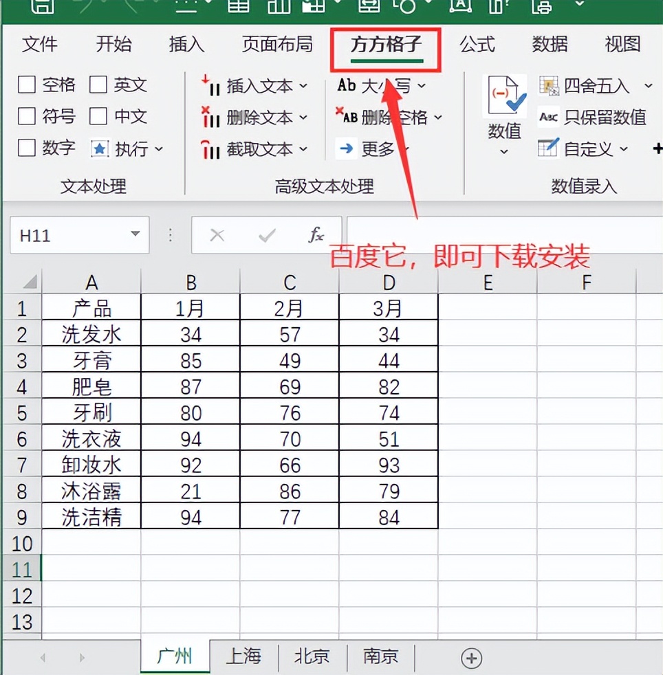663x675 pixels.
Task: Select cell B2 containing 34
Action: (191, 335)
